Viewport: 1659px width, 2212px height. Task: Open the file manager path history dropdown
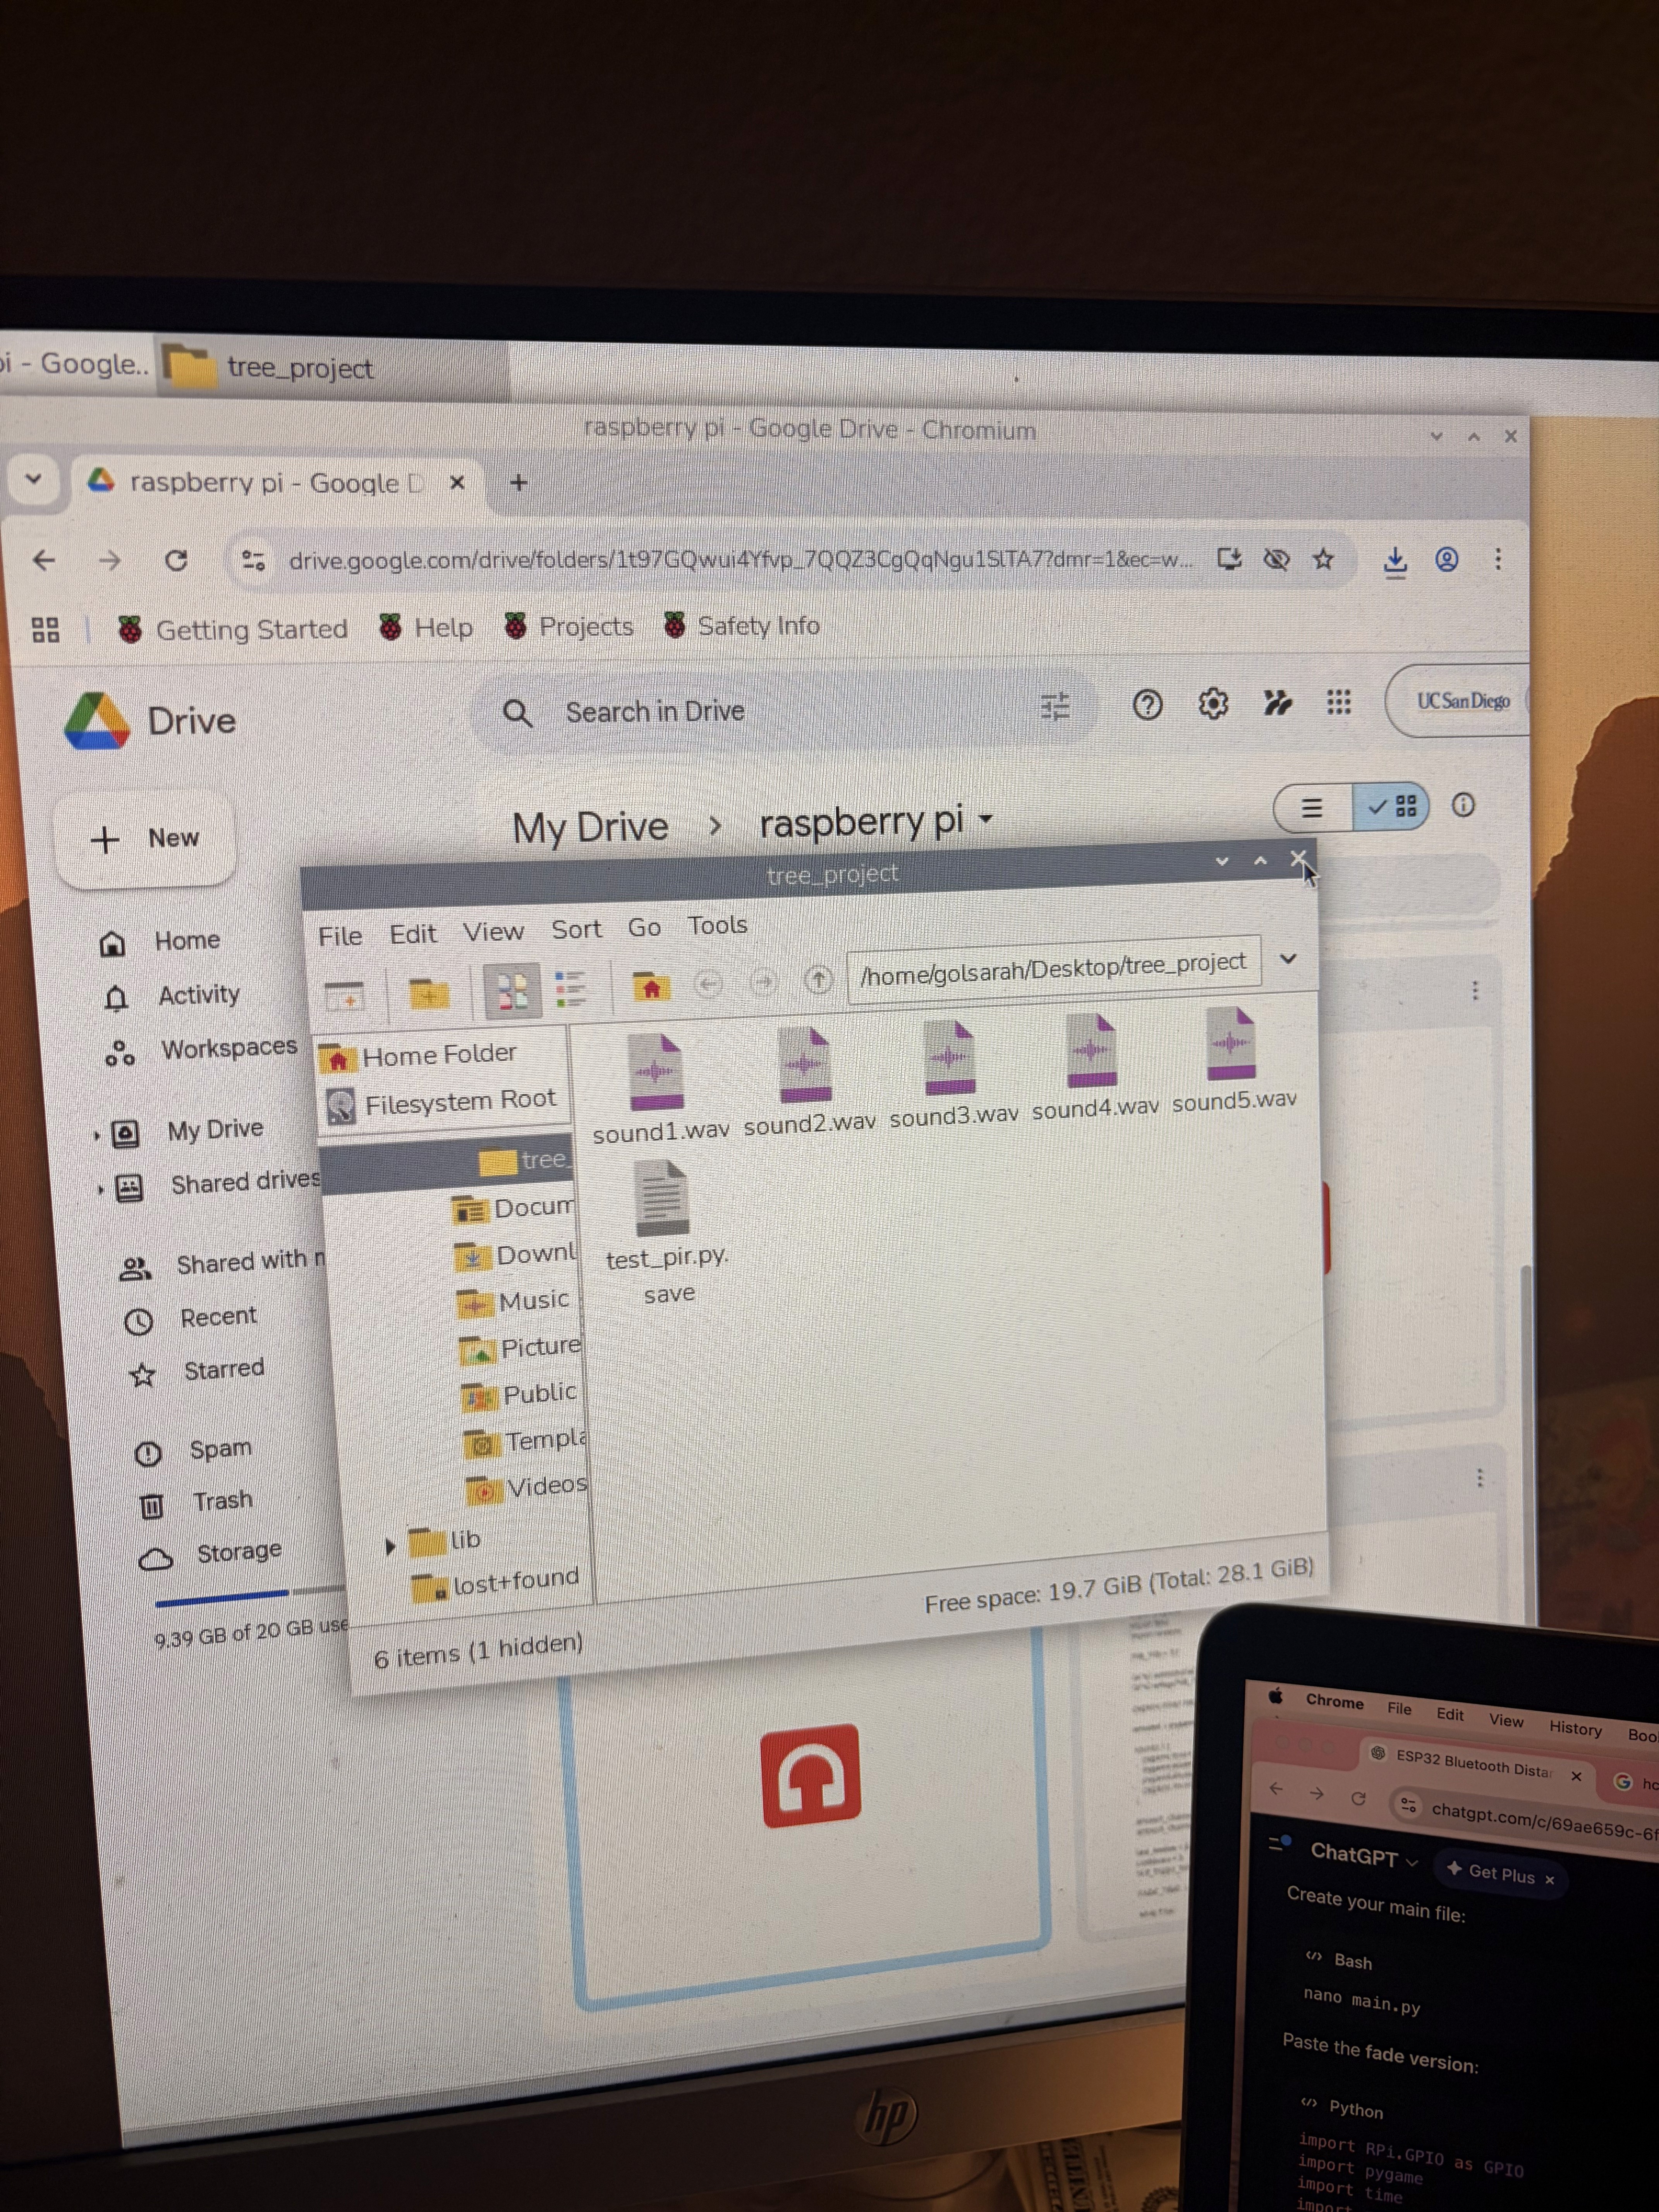click(x=1288, y=959)
